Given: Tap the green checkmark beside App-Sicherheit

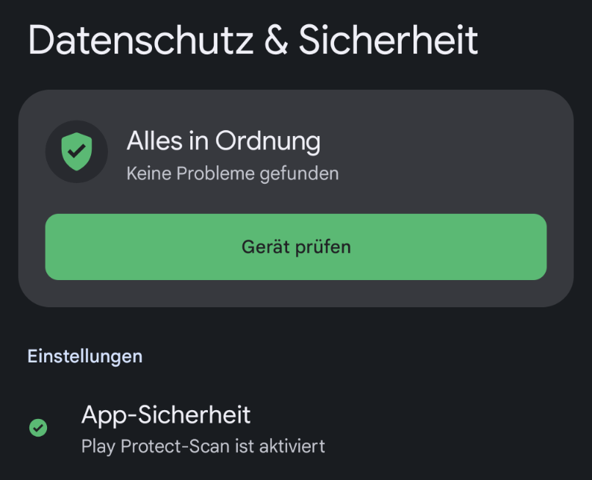Looking at the screenshot, I should 37,428.
